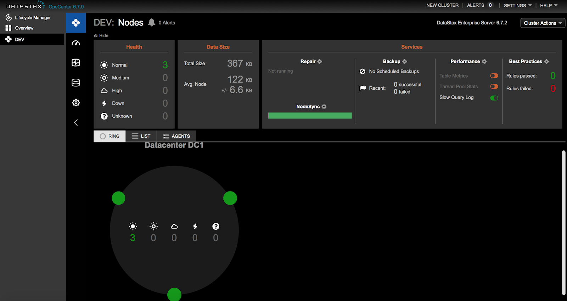Click the Medium health icon in Health panel

tap(104, 78)
